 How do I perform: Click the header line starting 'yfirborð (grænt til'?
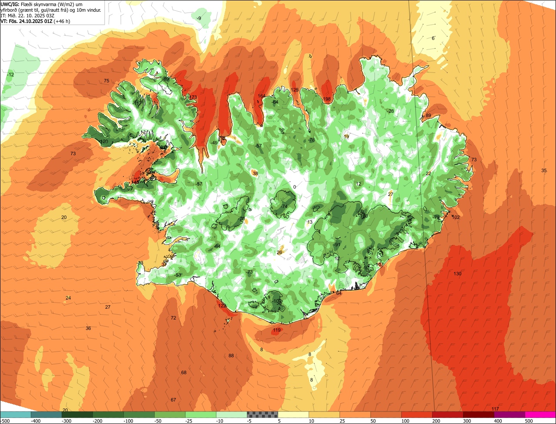(51, 10)
